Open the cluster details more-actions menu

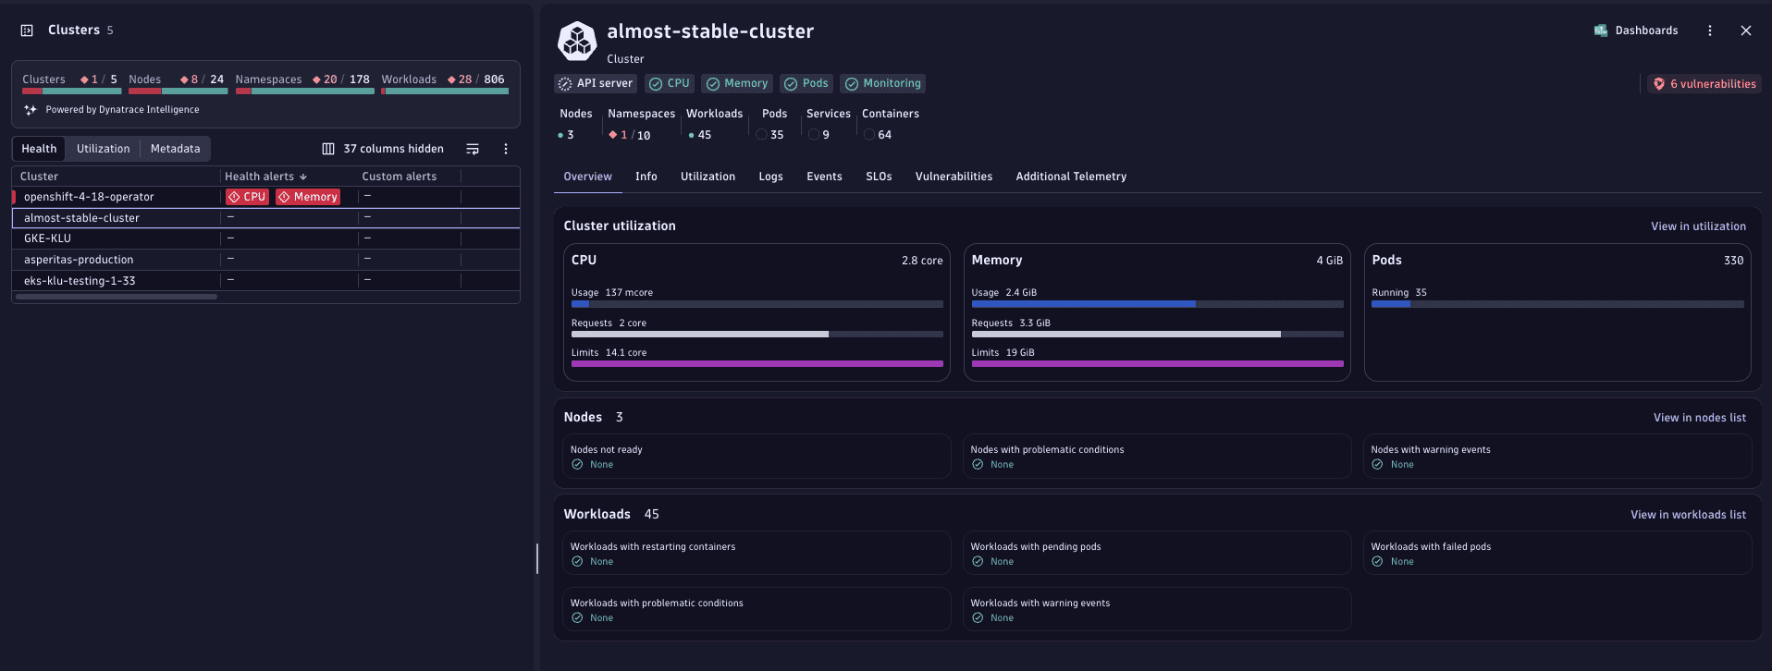coord(1710,30)
